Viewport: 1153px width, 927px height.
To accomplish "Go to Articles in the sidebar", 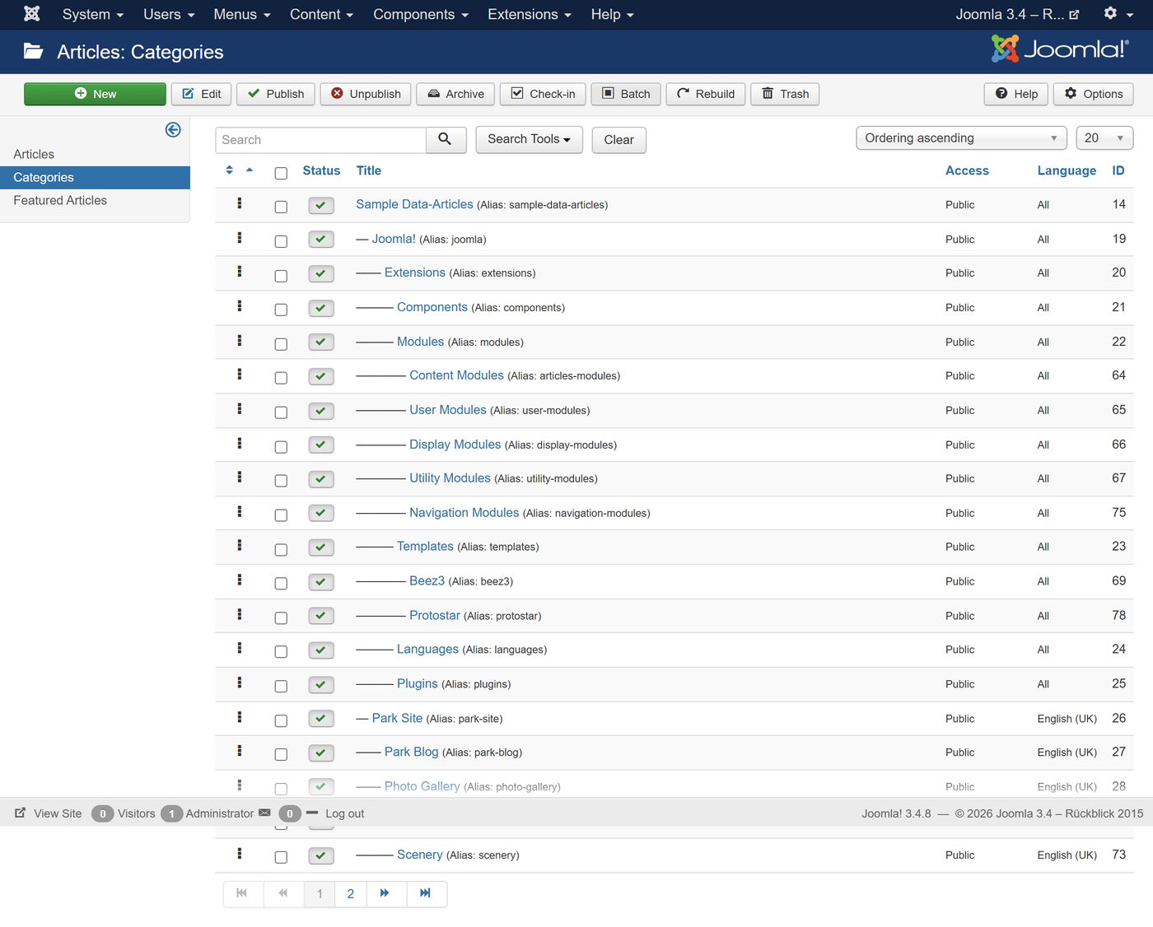I will point(34,154).
